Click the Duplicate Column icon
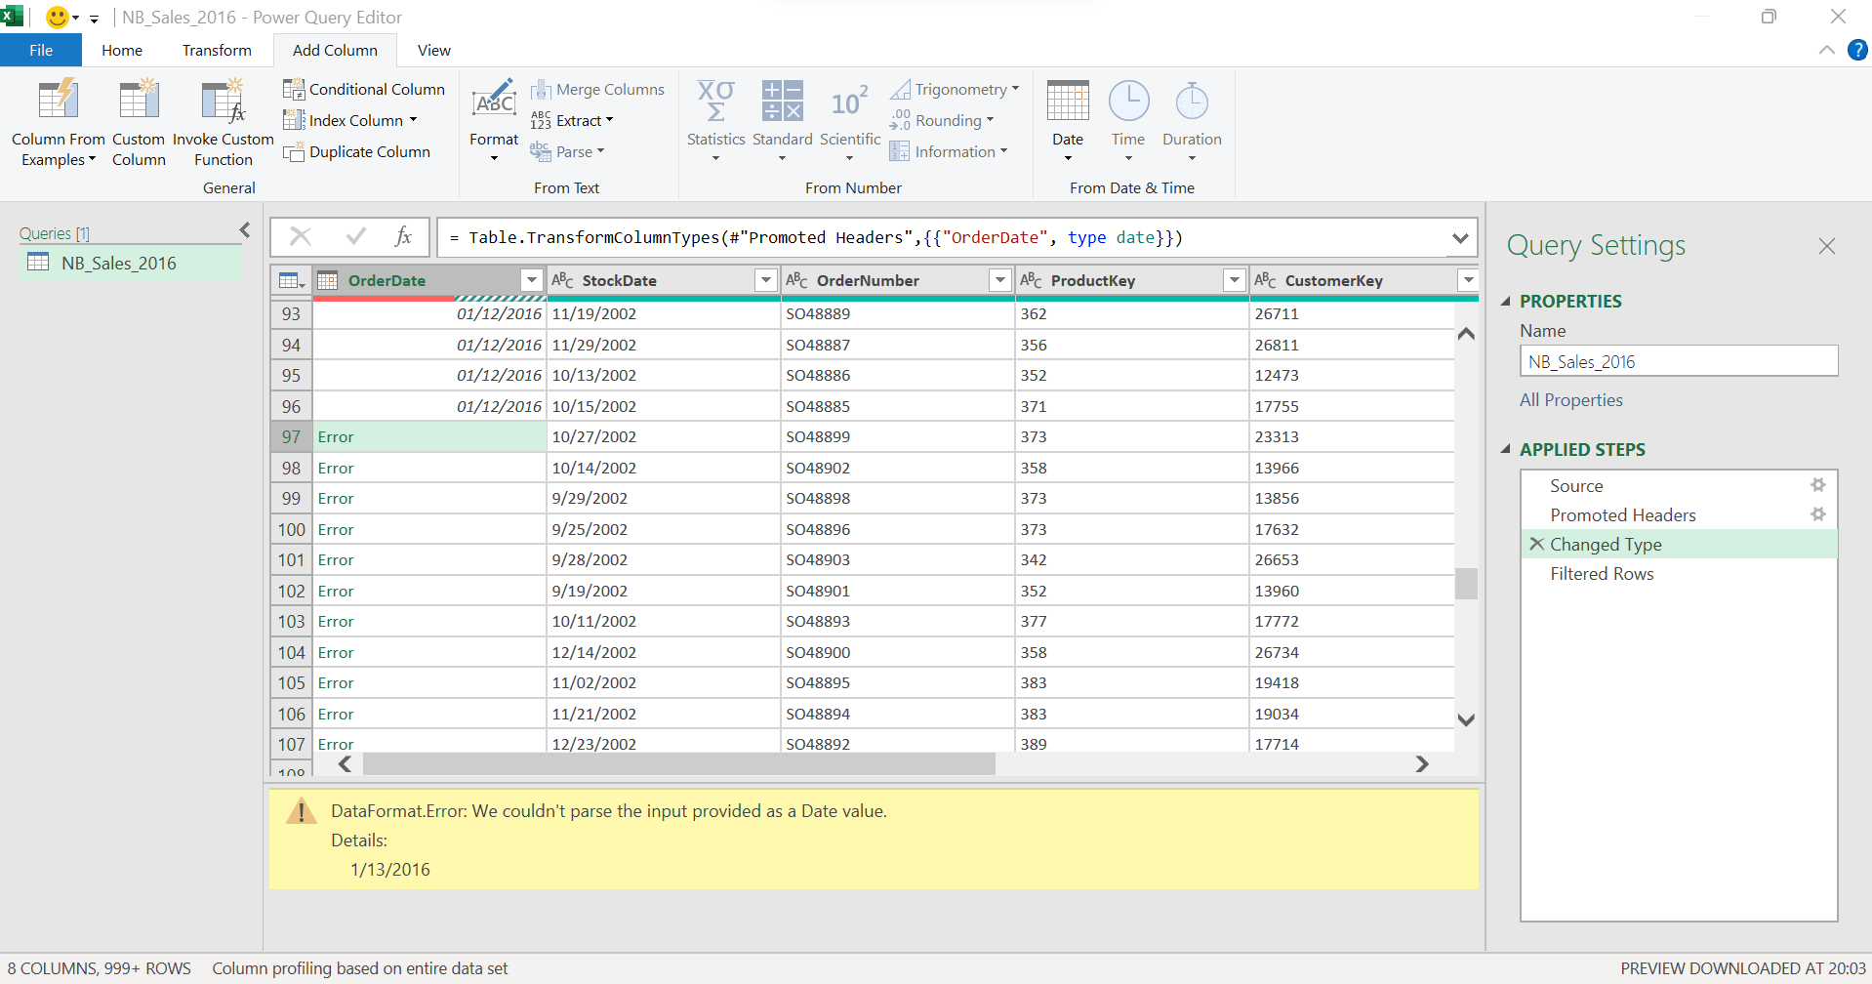This screenshot has width=1872, height=984. [294, 152]
